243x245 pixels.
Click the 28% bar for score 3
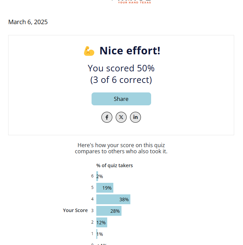[109, 211]
